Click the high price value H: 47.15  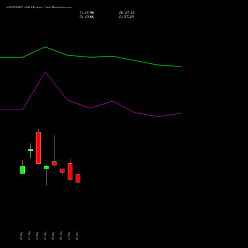click(x=126, y=13)
